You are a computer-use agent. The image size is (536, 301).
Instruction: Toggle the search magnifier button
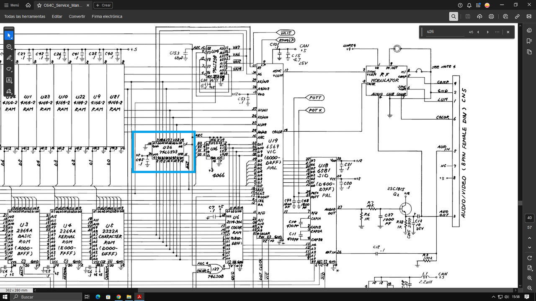(454, 16)
